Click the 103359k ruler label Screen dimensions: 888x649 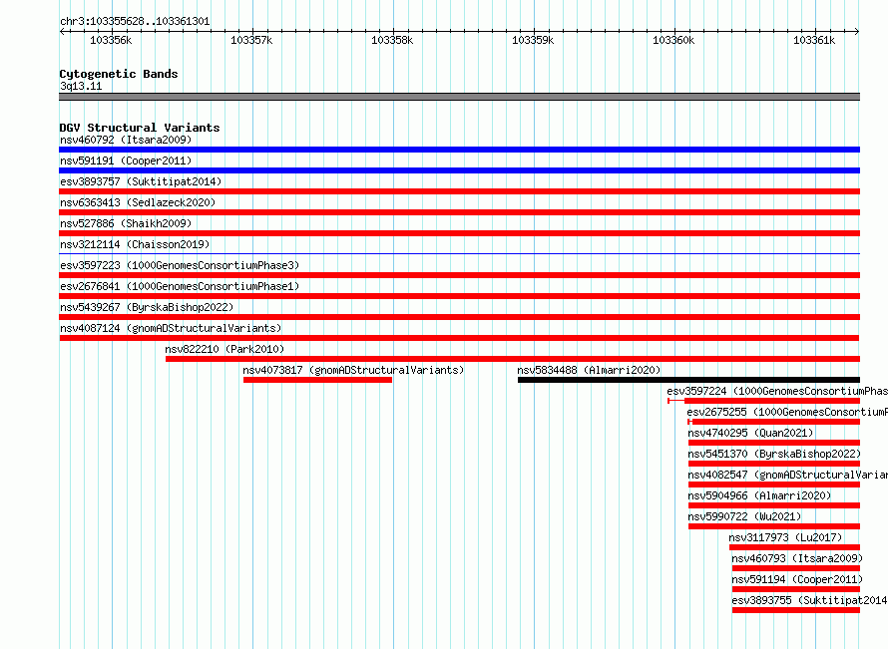coord(533,40)
